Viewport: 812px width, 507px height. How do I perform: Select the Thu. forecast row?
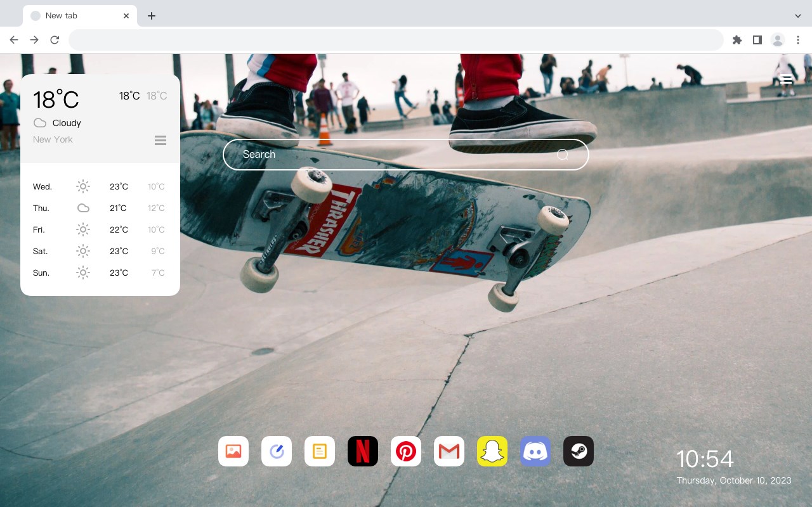click(x=100, y=208)
